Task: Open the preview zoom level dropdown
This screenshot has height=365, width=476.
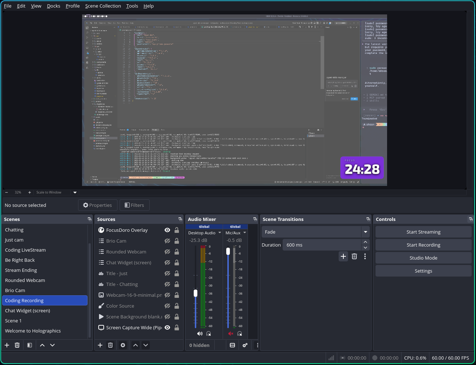Action: pyautogui.click(x=75, y=192)
